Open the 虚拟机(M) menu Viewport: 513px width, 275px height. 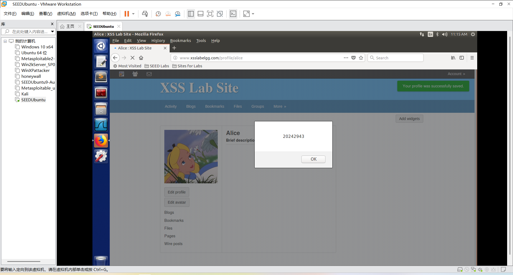click(67, 14)
